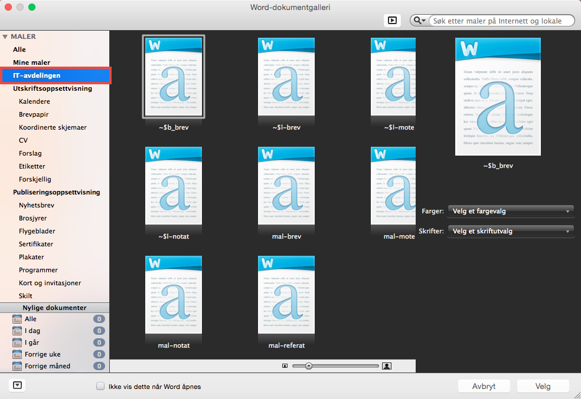Select the ~$l-notat template thumbnail
This screenshot has width=581, height=399.
tap(174, 186)
